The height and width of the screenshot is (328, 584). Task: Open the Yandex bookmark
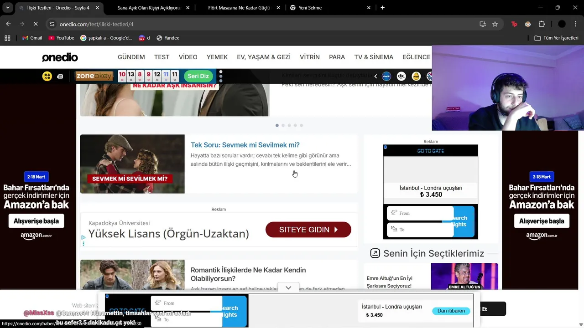point(167,38)
